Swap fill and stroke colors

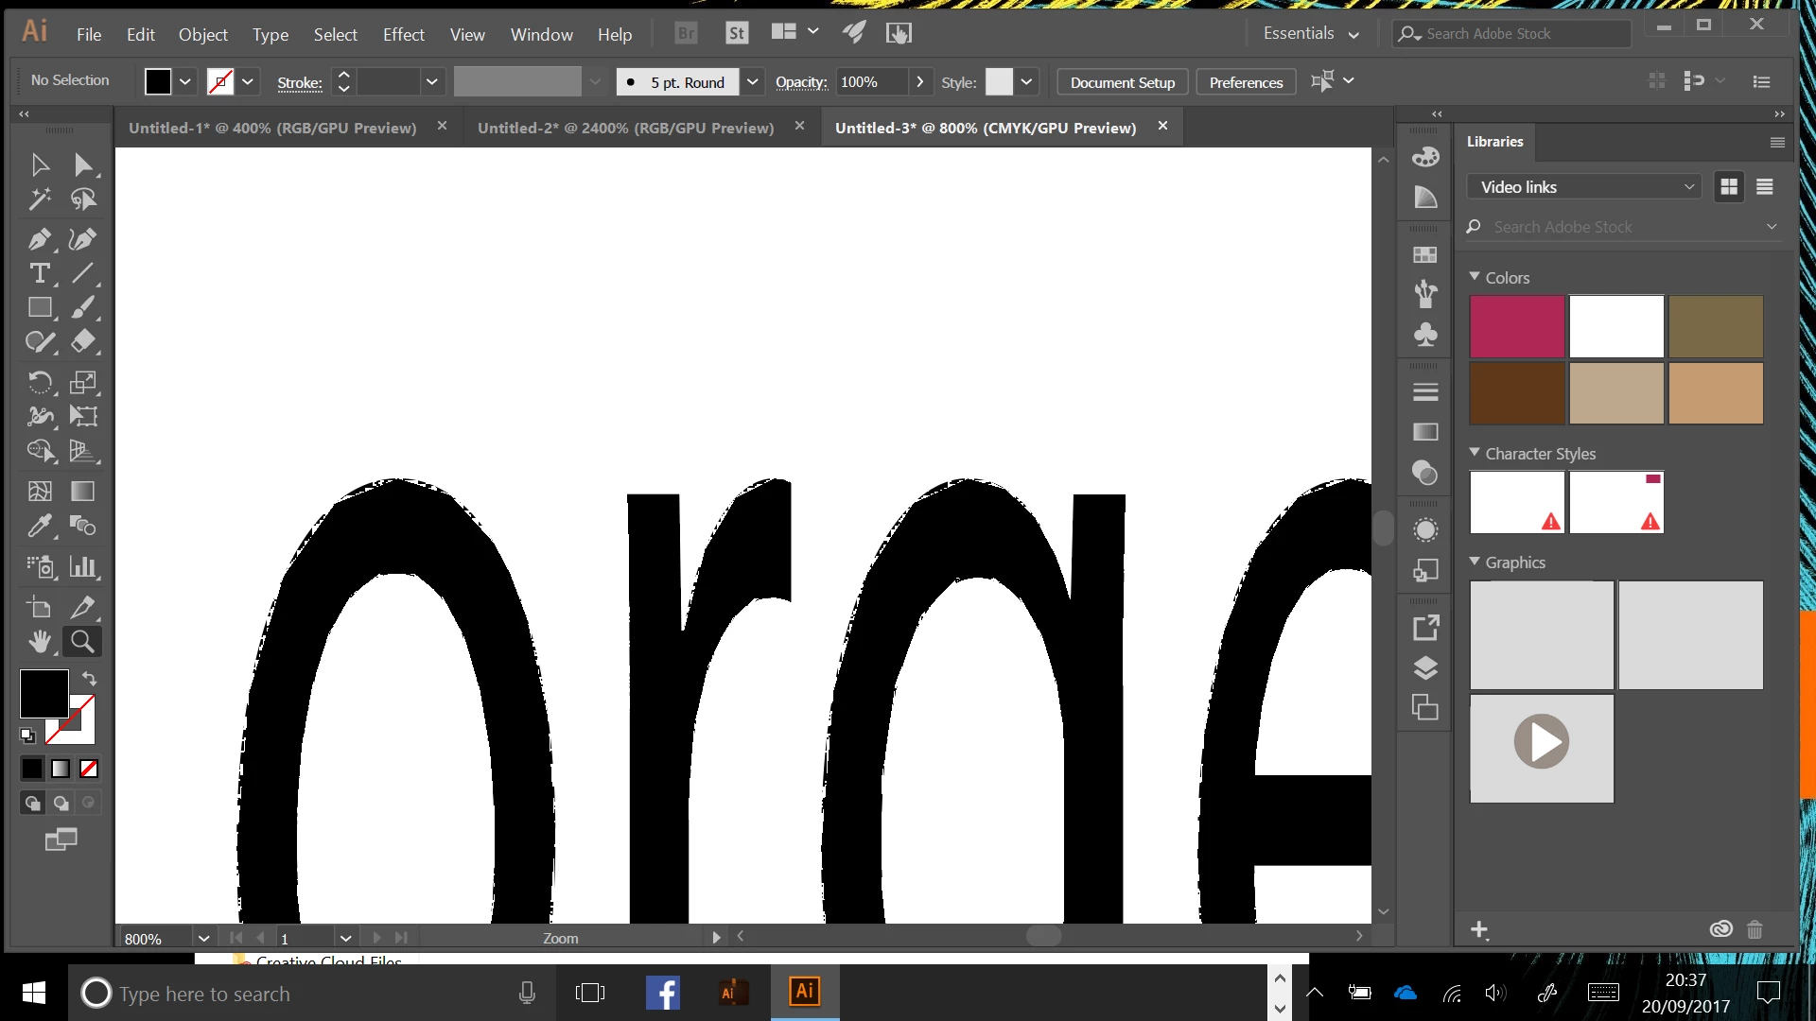click(x=89, y=678)
